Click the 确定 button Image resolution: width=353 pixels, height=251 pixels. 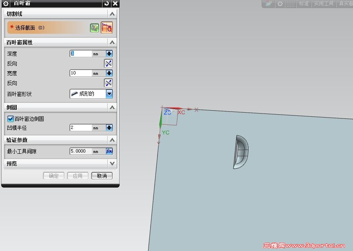53,176
